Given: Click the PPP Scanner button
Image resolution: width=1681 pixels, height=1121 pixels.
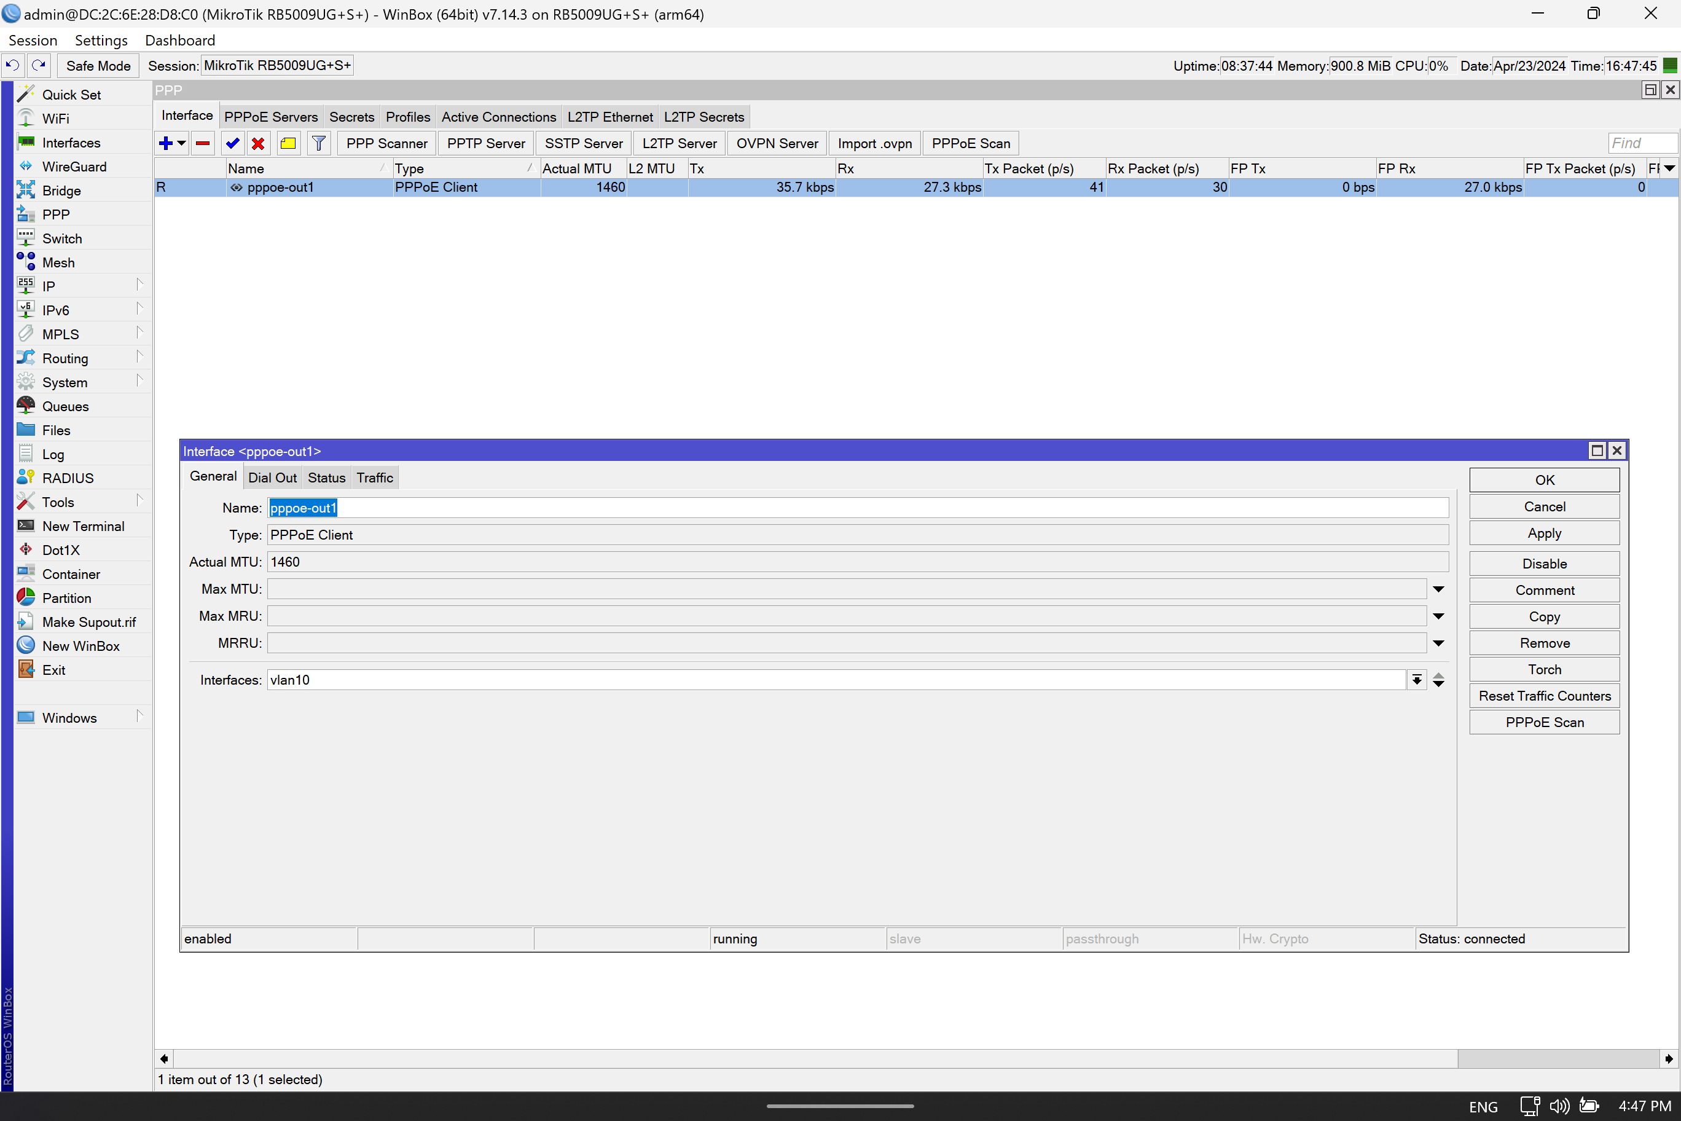Looking at the screenshot, I should click(386, 143).
